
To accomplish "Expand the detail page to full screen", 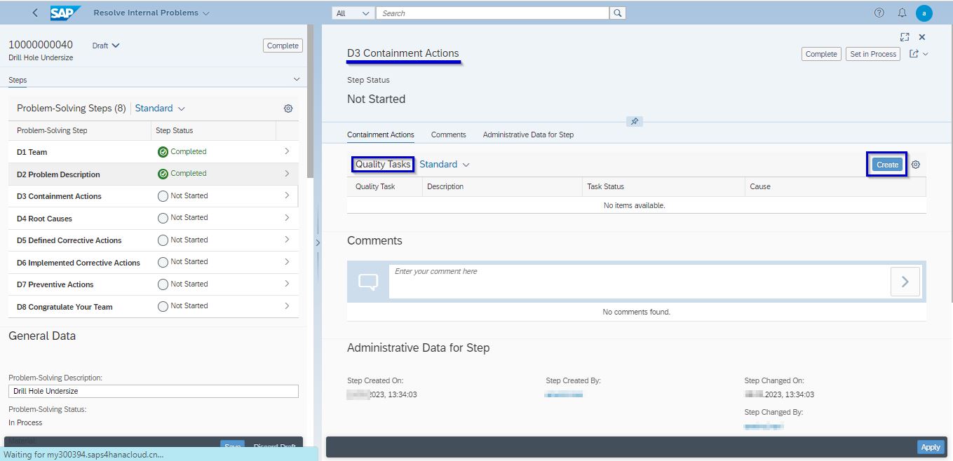I will coord(904,37).
